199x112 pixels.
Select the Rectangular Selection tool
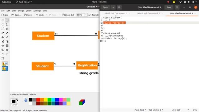(7, 20)
